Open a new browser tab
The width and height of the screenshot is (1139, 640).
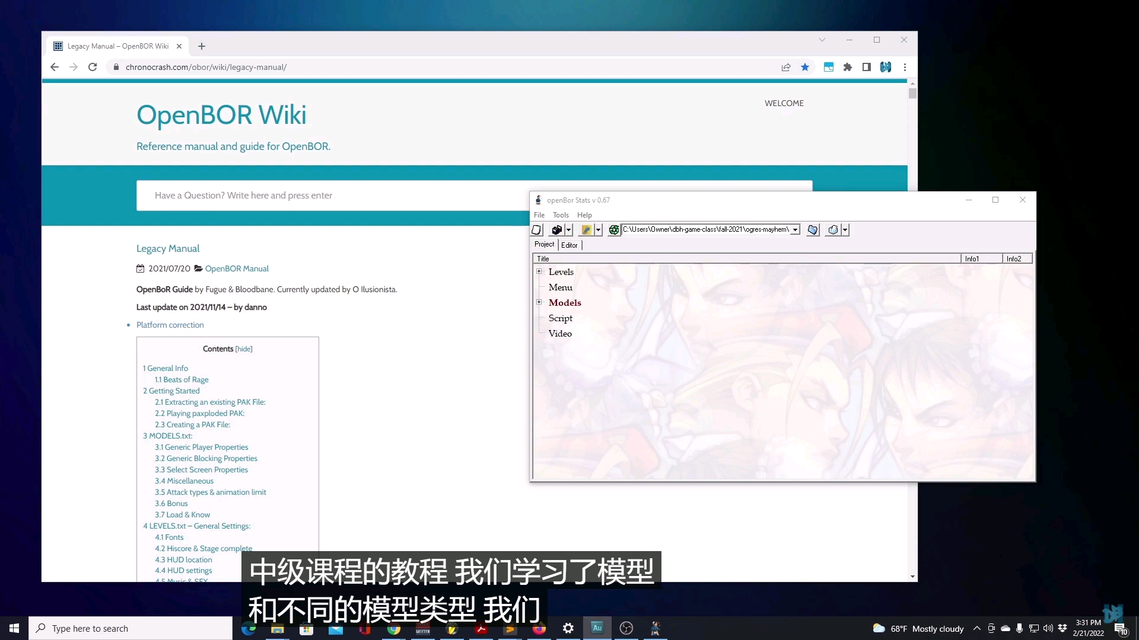202,46
